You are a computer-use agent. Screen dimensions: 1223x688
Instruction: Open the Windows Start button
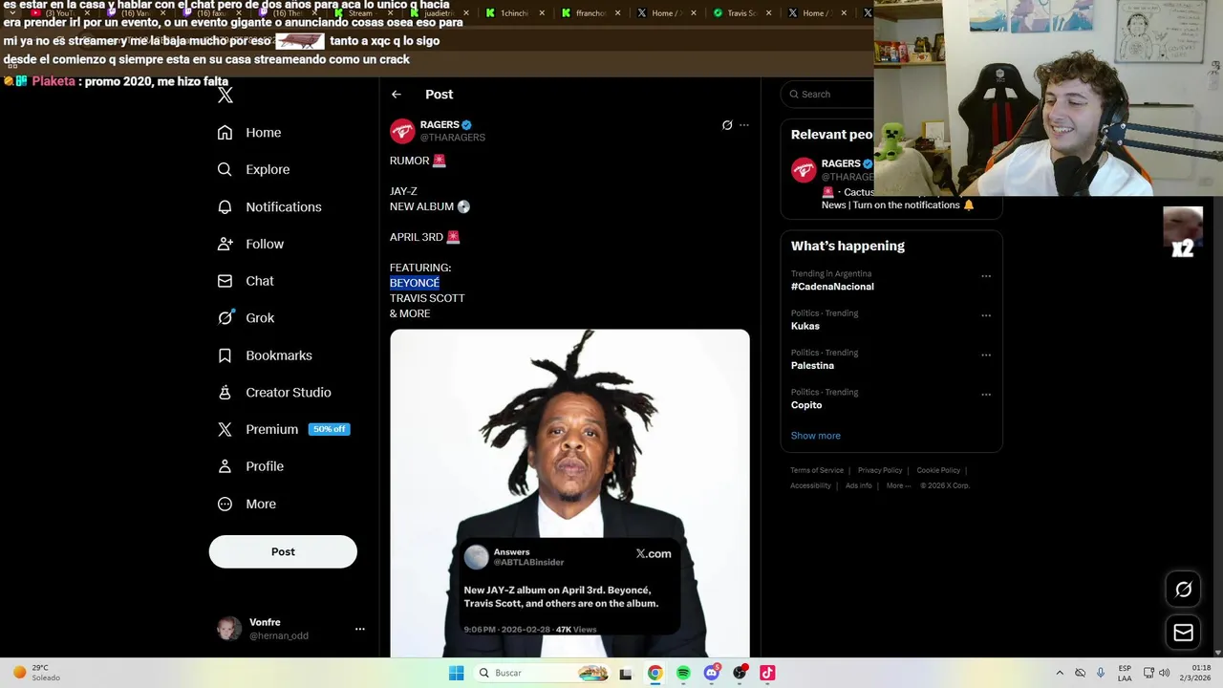point(457,673)
